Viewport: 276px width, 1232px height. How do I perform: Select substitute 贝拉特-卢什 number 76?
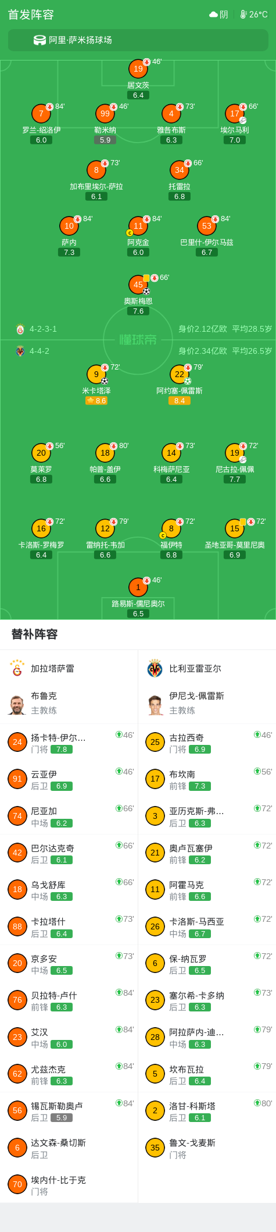coord(69,1000)
